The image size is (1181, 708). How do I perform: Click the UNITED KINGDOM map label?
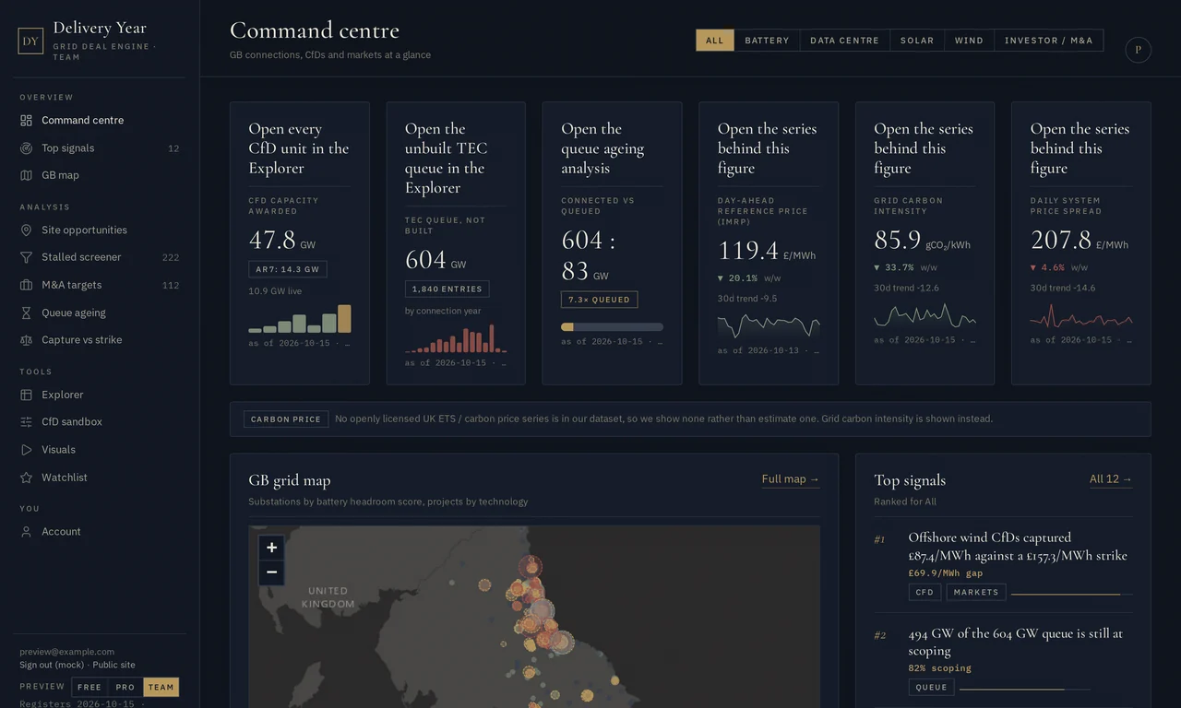coord(328,597)
